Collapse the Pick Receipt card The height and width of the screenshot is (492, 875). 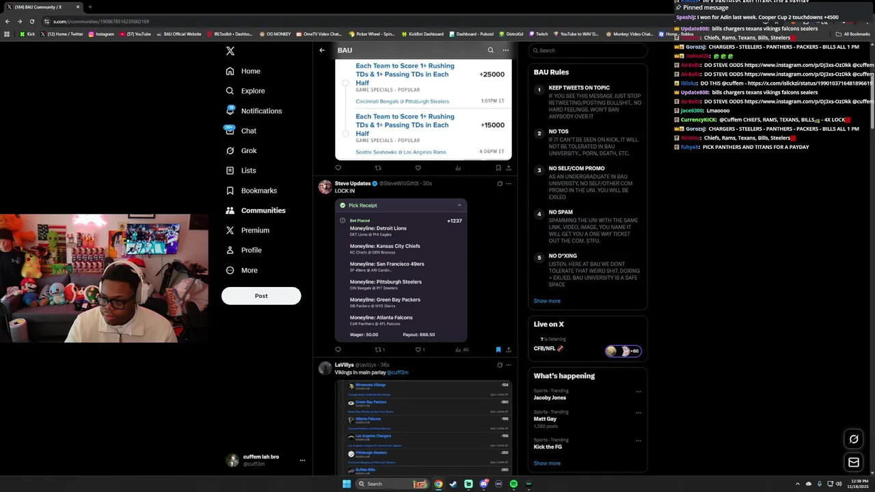point(459,205)
